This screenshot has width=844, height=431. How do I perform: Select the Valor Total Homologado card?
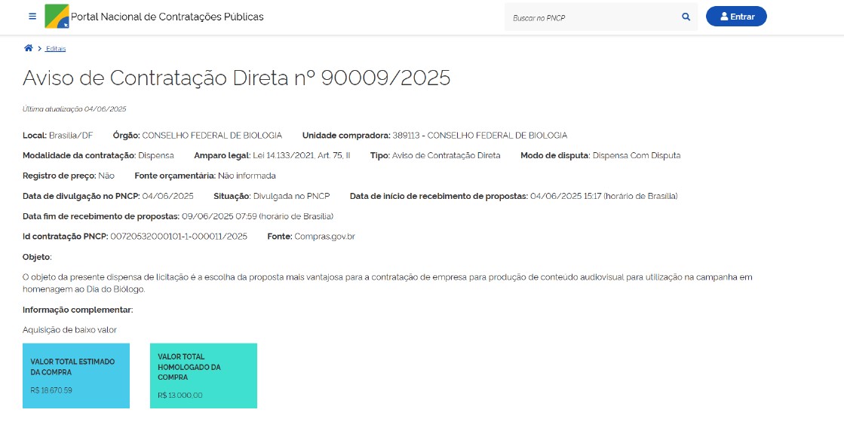(x=204, y=376)
